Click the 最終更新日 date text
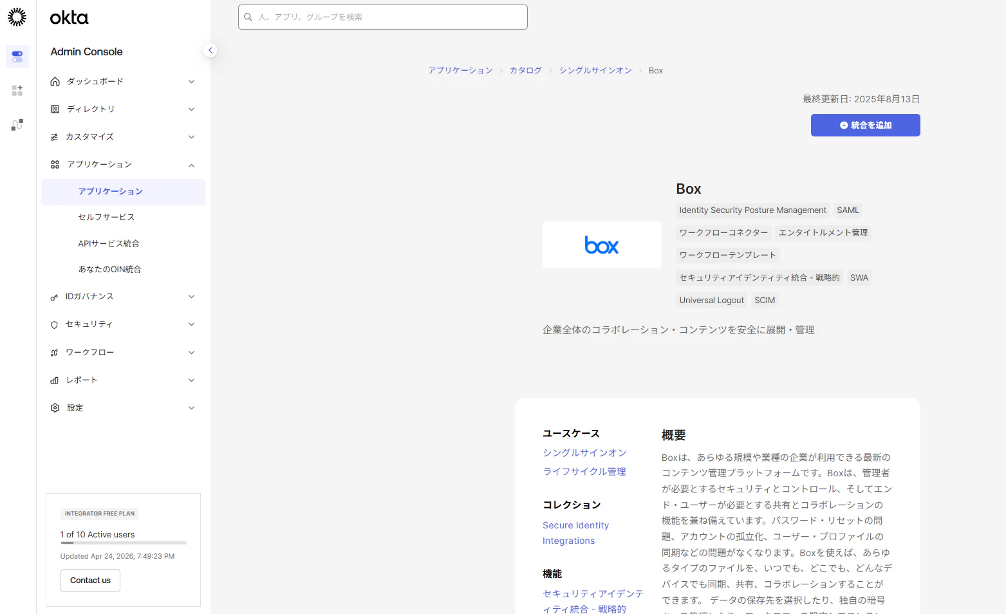The height and width of the screenshot is (614, 1006). pos(861,99)
